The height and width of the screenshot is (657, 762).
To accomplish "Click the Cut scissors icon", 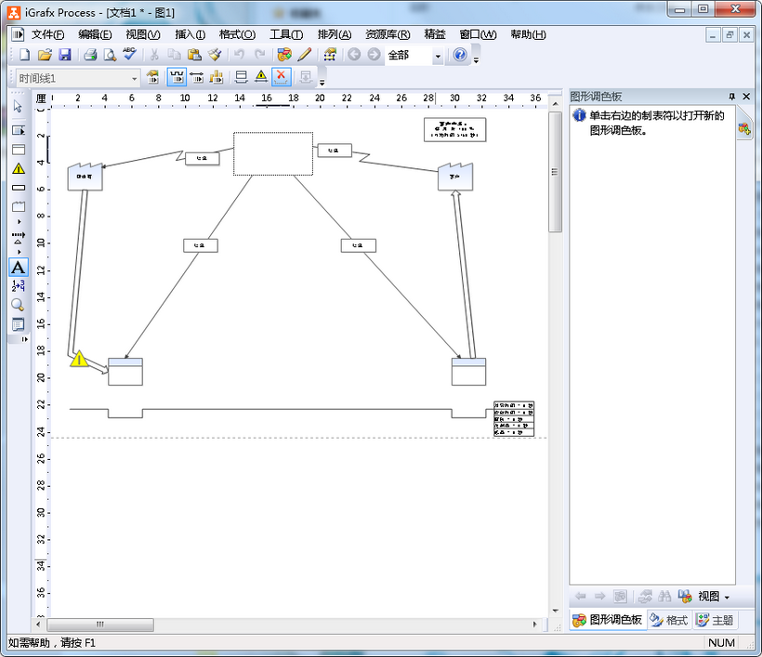I will click(x=154, y=55).
